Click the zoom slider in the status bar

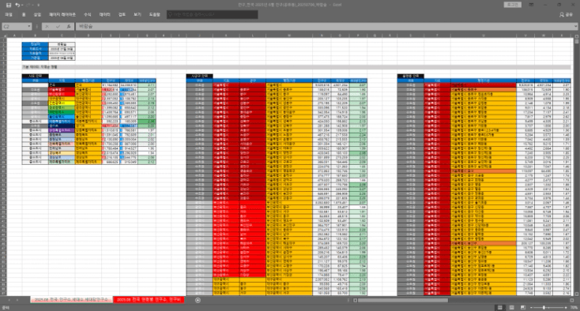(544, 307)
